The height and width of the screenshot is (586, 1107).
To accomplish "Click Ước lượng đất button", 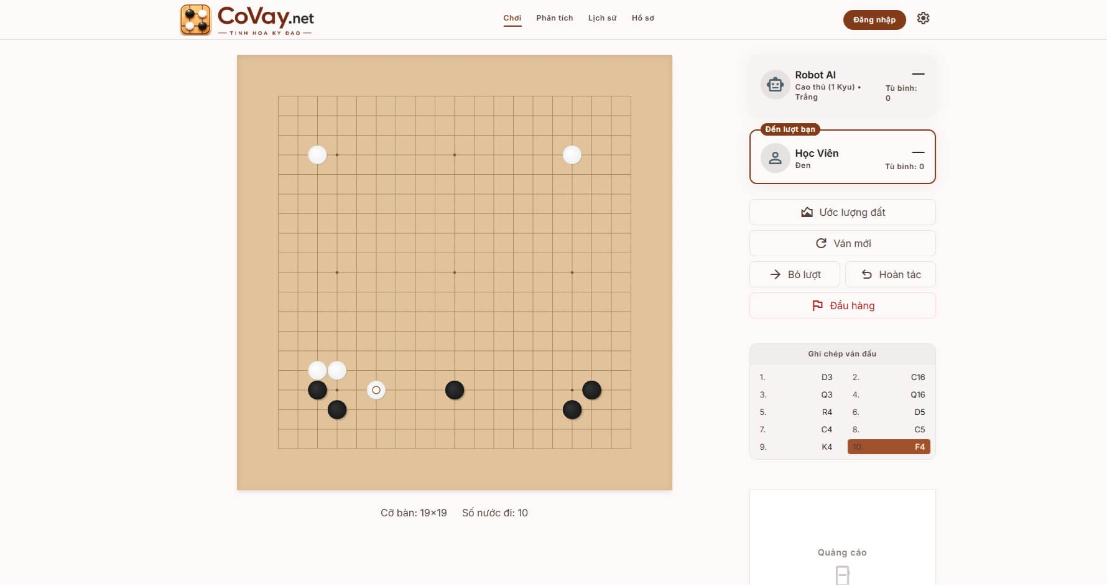I will click(x=843, y=212).
